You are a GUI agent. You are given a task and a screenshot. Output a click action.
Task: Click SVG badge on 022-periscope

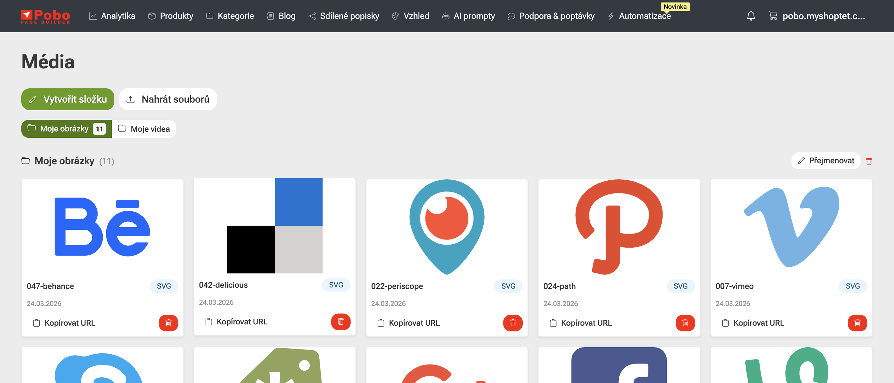[508, 286]
